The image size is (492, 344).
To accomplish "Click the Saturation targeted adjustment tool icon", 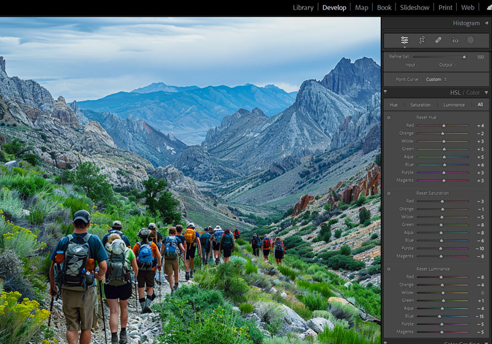I will pos(389,193).
